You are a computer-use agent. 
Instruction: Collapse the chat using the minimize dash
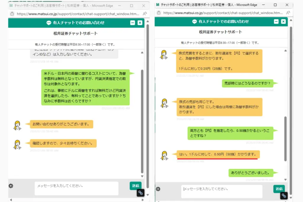[132, 23]
